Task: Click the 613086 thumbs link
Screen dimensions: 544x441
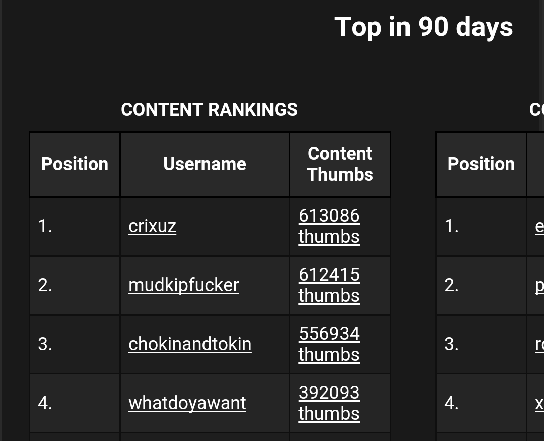Action: point(328,226)
